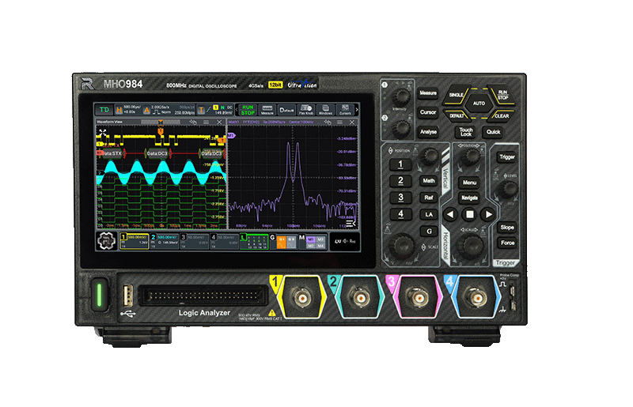Tap the on-screen Default toolbar icon

(286, 110)
